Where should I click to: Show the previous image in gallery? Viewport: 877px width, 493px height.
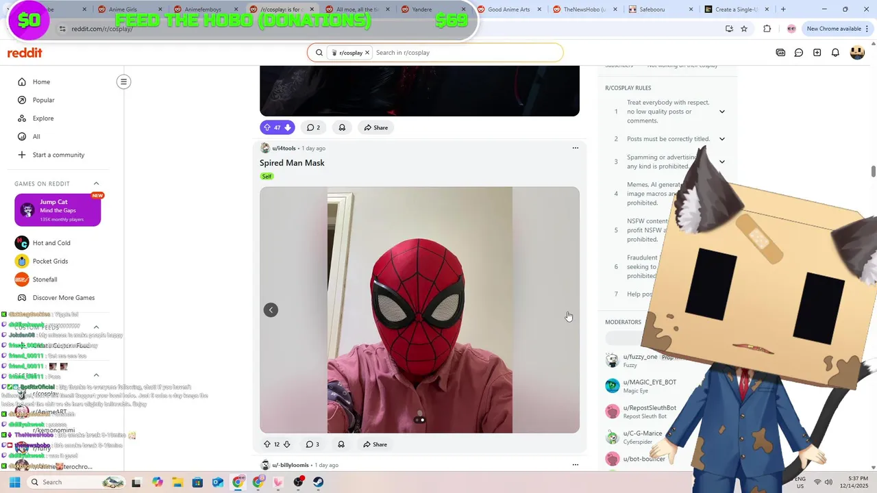coord(271,310)
